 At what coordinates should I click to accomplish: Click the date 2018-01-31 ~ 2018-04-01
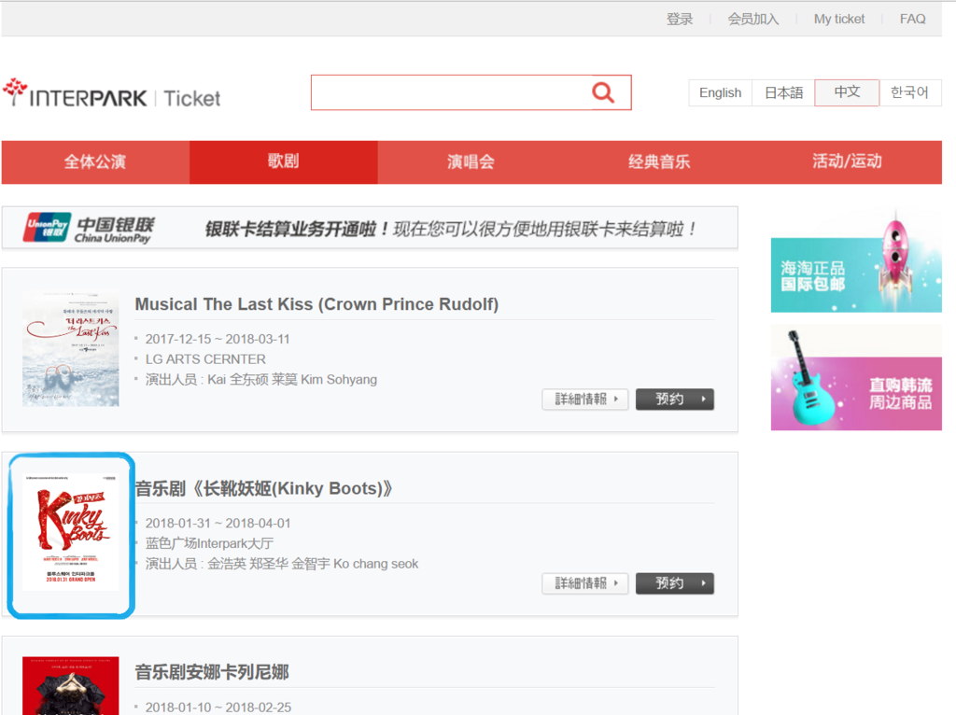[218, 523]
